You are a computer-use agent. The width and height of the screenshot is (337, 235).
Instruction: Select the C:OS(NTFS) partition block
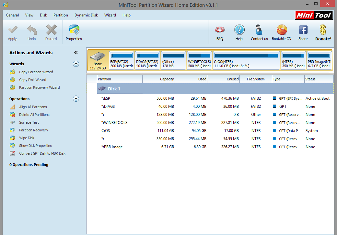(246, 60)
